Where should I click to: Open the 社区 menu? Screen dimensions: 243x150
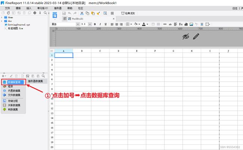(81, 8)
